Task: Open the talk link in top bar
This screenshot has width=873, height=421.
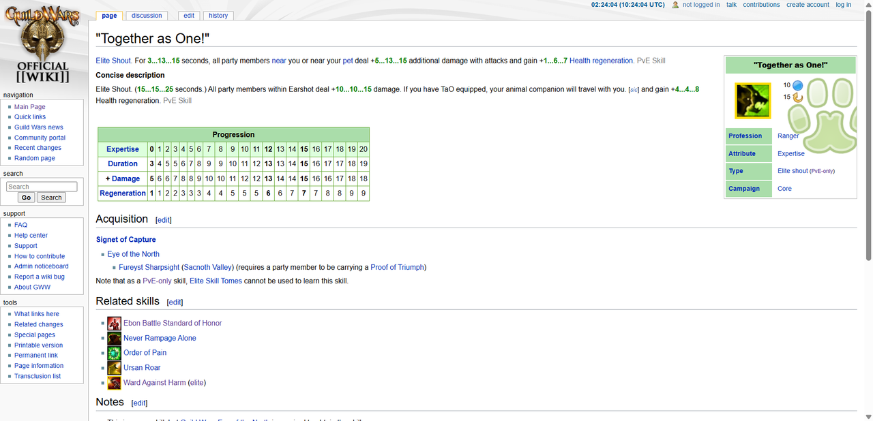Action: [731, 5]
